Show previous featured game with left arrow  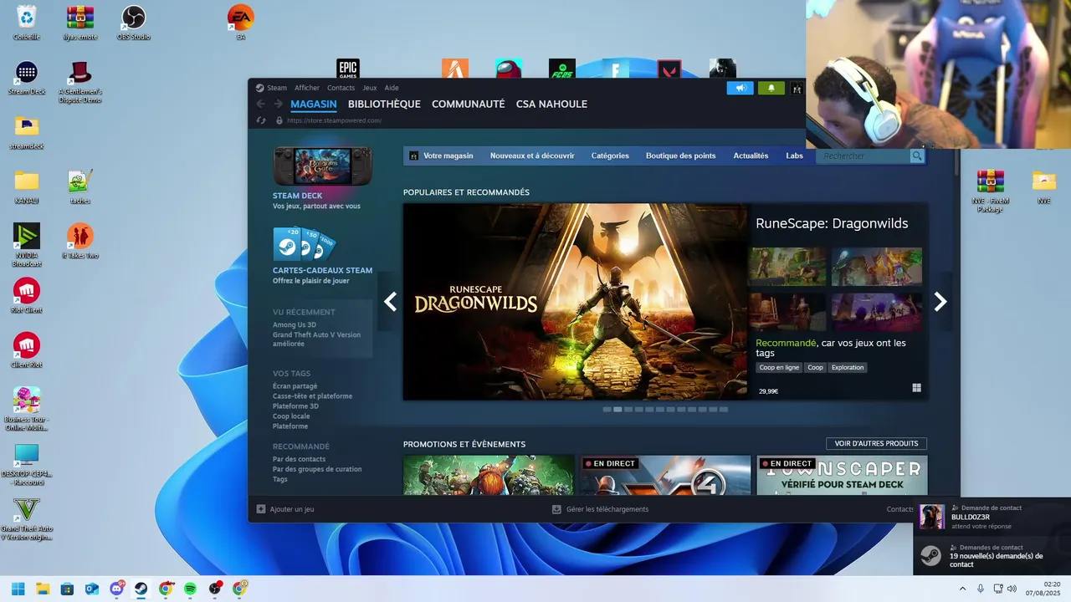(x=390, y=302)
